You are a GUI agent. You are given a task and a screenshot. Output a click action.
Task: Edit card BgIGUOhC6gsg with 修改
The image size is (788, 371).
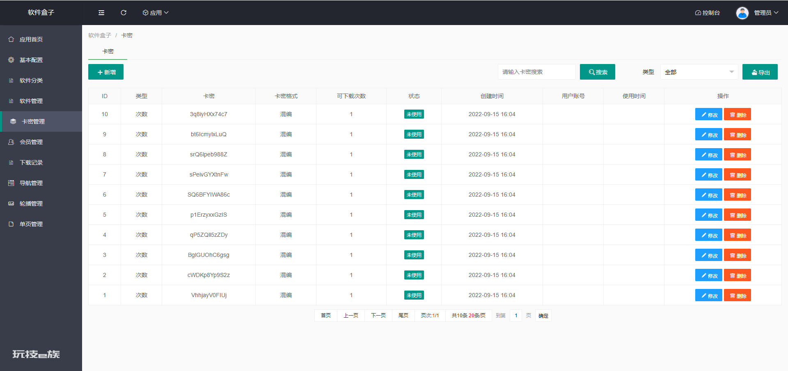(709, 255)
